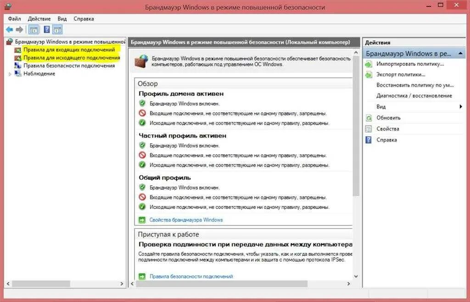Open the Вид submenu arrow in actions

tap(461, 107)
